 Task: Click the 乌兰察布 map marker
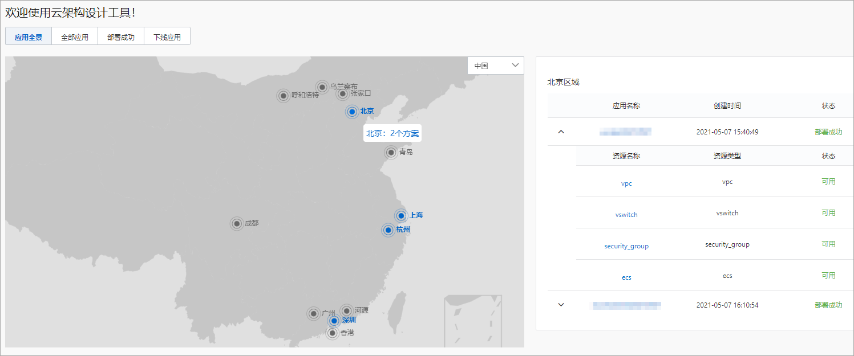coord(322,87)
